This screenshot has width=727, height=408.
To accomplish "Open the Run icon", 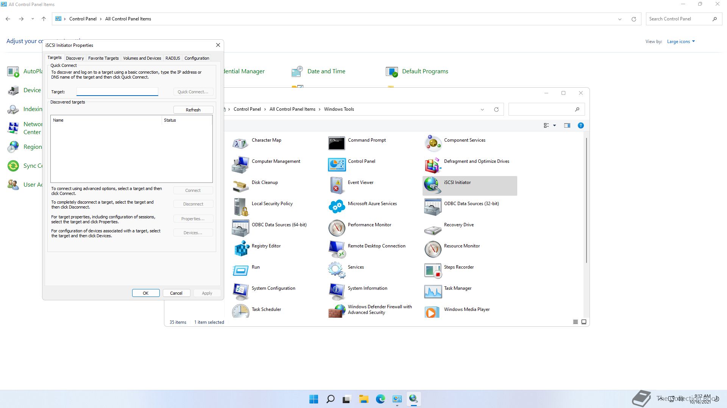I will click(240, 270).
